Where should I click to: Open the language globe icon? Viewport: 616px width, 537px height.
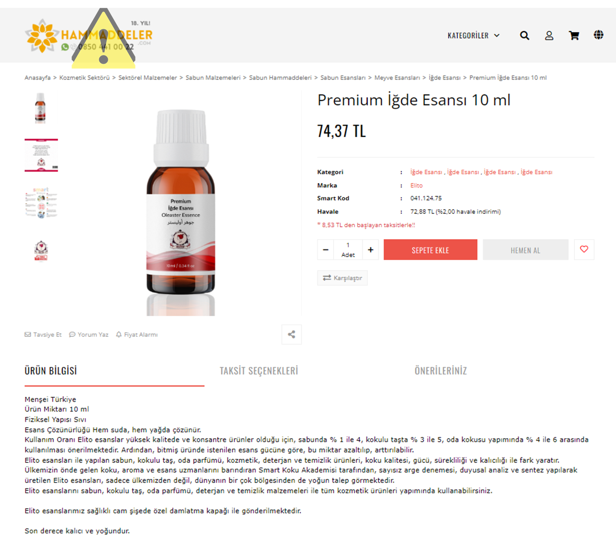click(x=598, y=35)
